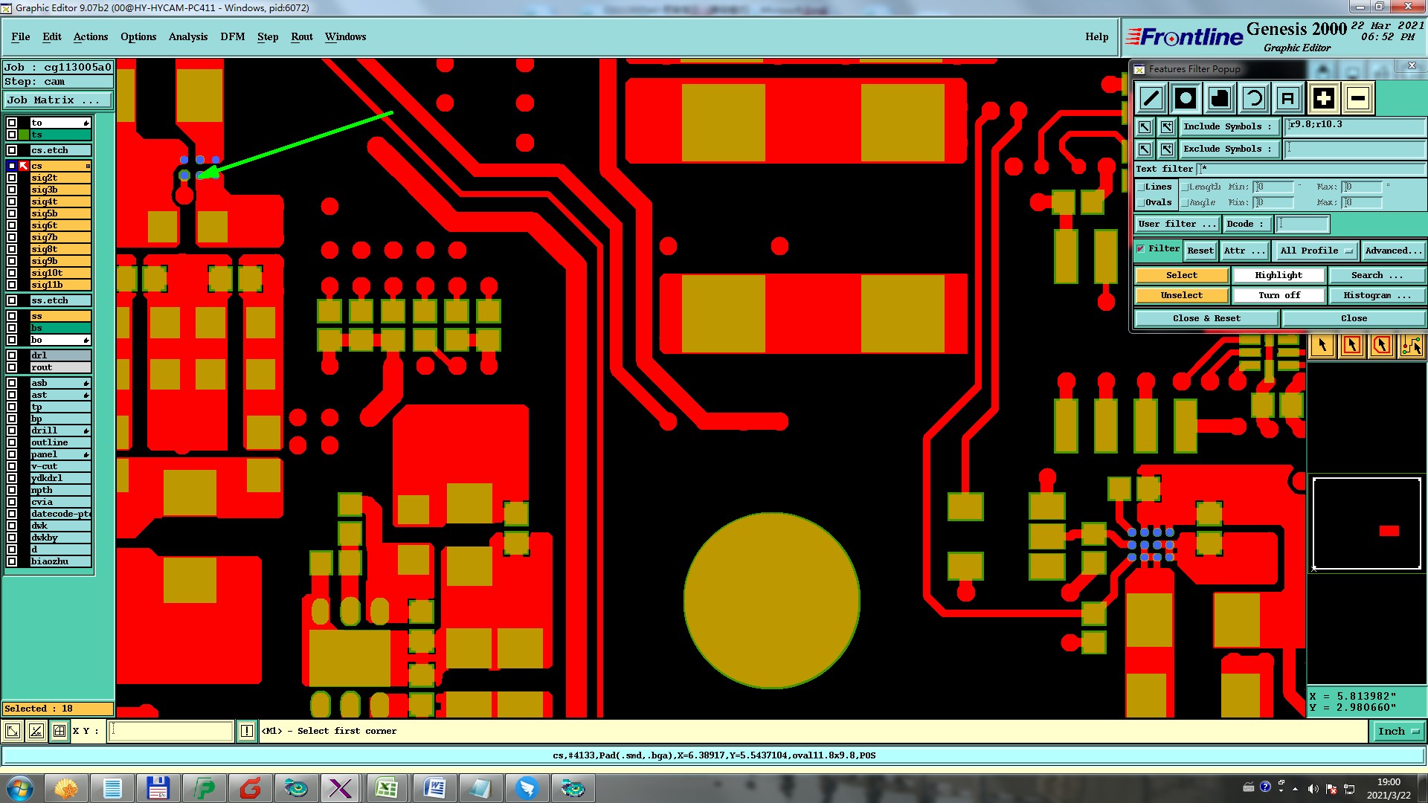The image size is (1428, 803).
Task: Toggle the text feature filter icon
Action: tap(1288, 98)
